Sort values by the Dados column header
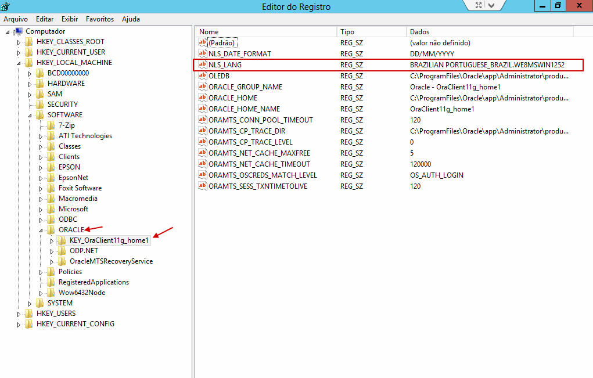The image size is (593, 378). [x=490, y=32]
